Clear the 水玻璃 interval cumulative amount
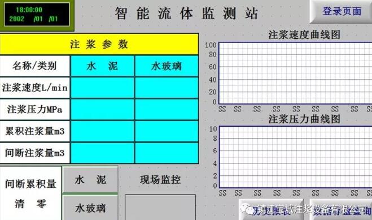 tap(90, 208)
